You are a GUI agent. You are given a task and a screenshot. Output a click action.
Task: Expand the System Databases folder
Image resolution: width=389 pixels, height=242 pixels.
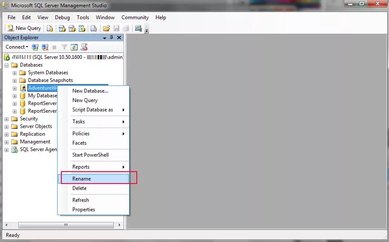pos(14,73)
